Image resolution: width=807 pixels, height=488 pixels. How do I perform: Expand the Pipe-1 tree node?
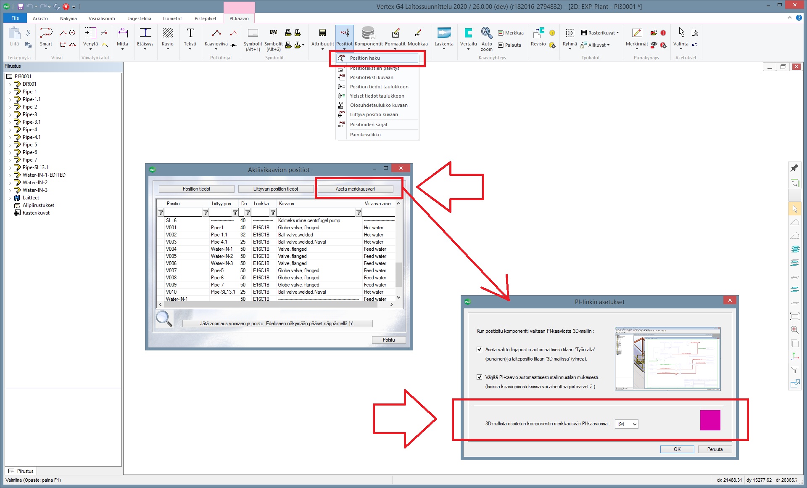click(10, 92)
